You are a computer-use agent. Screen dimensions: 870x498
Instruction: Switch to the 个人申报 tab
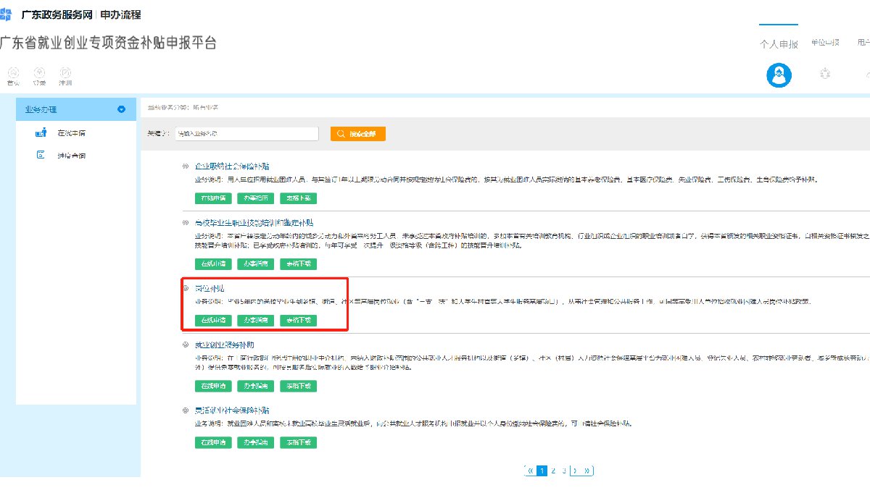[x=779, y=44]
